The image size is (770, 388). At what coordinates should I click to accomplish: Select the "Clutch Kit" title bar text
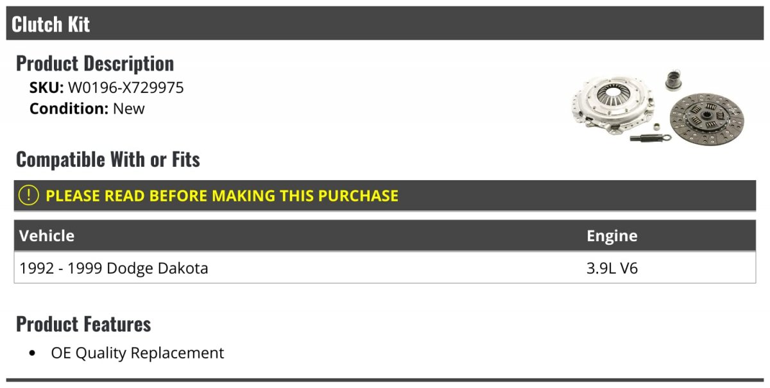[x=51, y=24]
